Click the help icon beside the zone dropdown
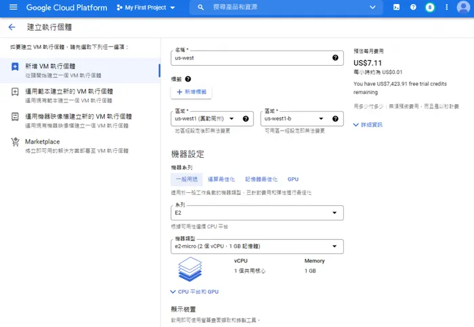474x327 pixels. coord(335,118)
